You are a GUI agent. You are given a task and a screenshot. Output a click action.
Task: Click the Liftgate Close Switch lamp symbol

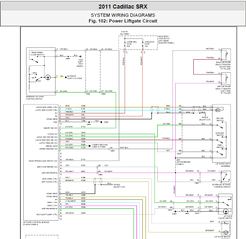coord(226,212)
